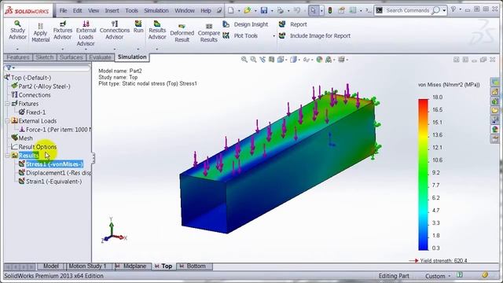Open the Edit menu
503x283 pixels.
[x=77, y=10]
